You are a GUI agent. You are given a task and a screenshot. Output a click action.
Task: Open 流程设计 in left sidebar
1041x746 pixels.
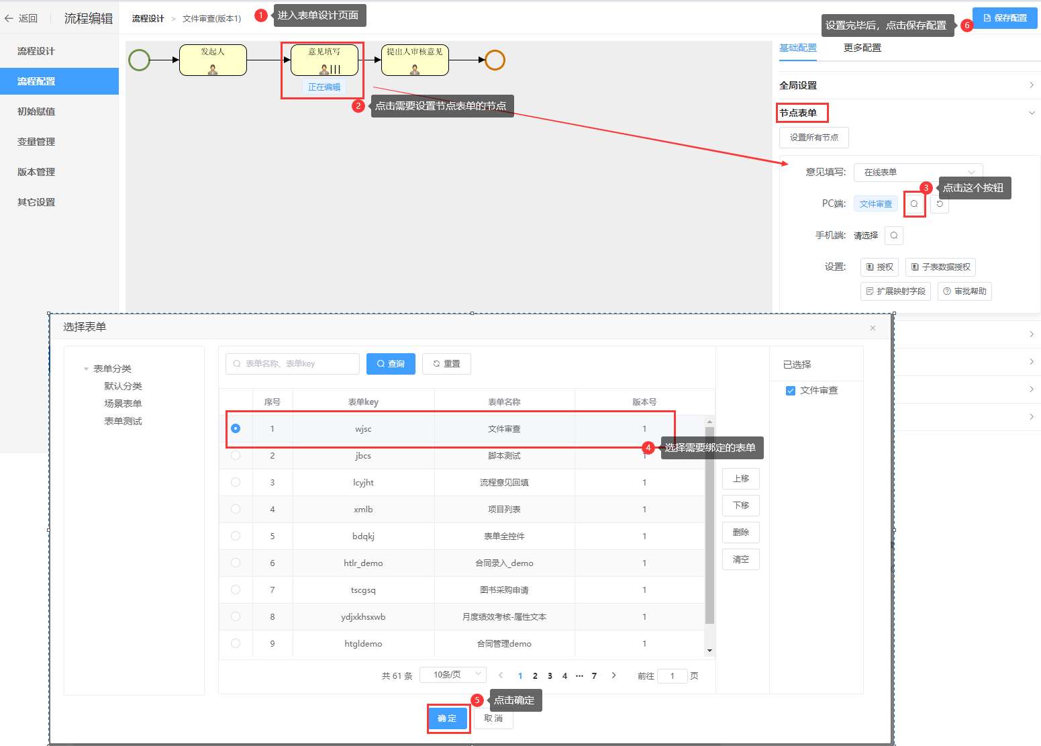click(x=59, y=51)
